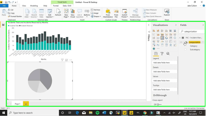Click the Save icon in title bar
The height and width of the screenshot is (116, 206).
[6, 2]
